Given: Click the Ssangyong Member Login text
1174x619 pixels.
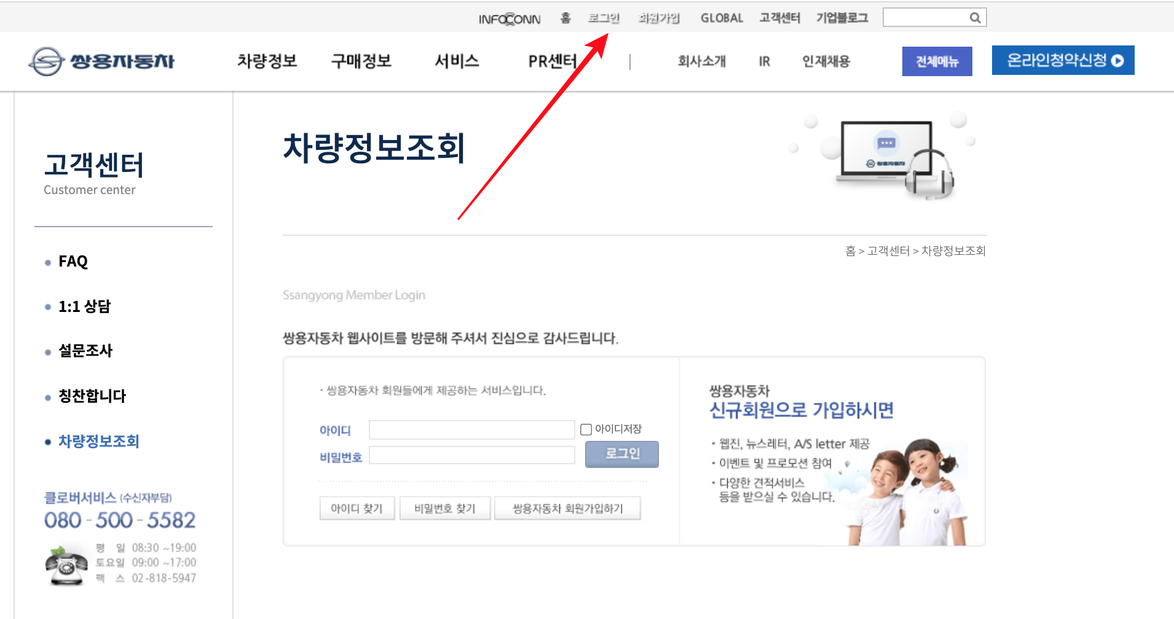Looking at the screenshot, I should click(354, 295).
